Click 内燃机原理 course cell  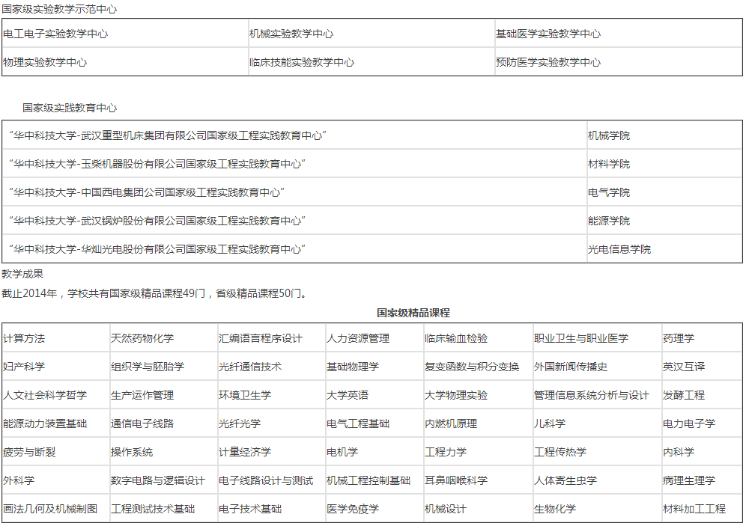478,423
